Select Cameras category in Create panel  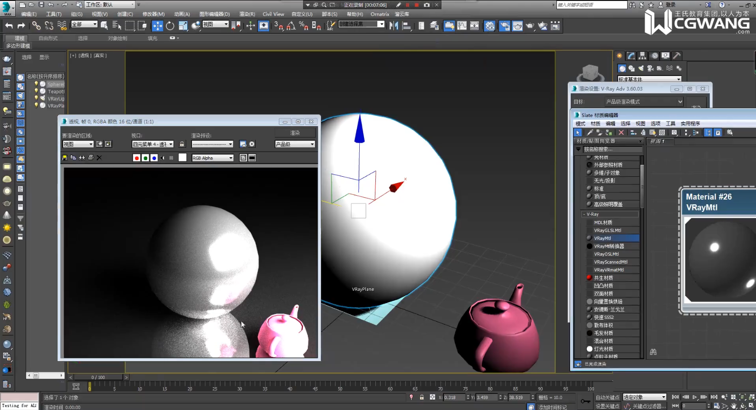pyautogui.click(x=651, y=68)
